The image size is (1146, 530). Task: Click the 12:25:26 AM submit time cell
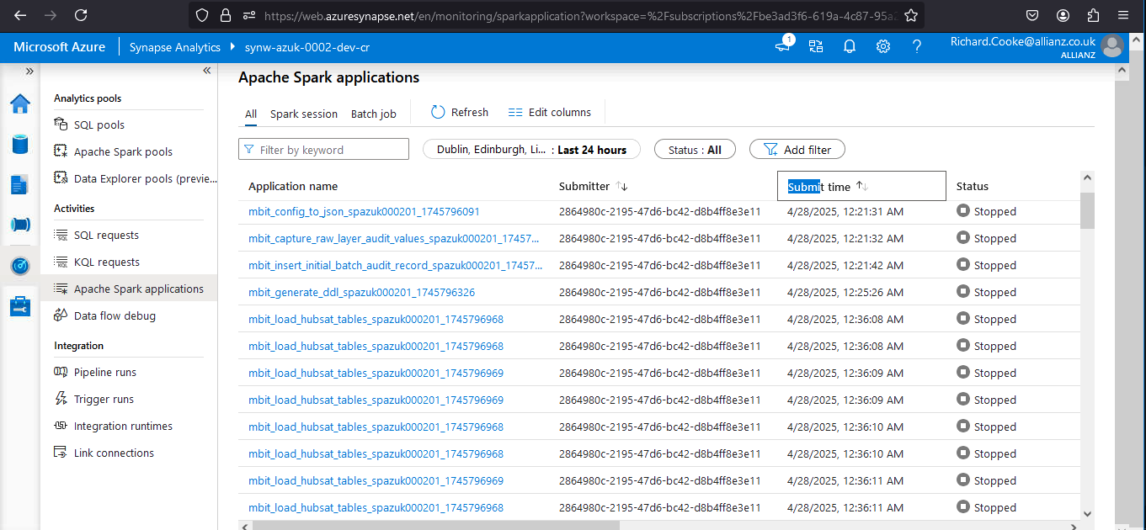pos(845,292)
